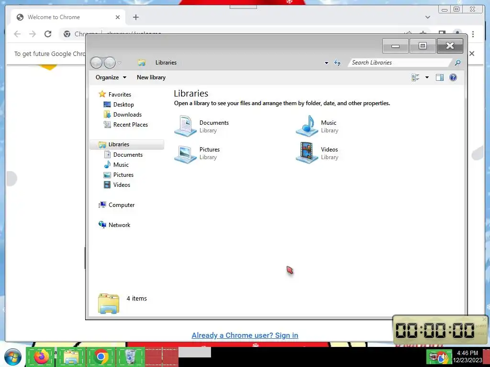
Task: Click Chrome's Reload page icon
Action: pos(48,34)
